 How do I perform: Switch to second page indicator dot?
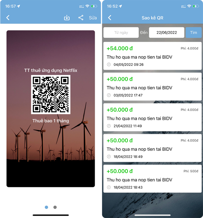pos(55,207)
